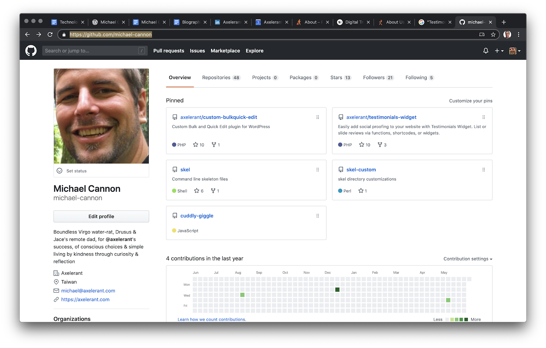Click the Chrome profile avatar

coord(507,34)
